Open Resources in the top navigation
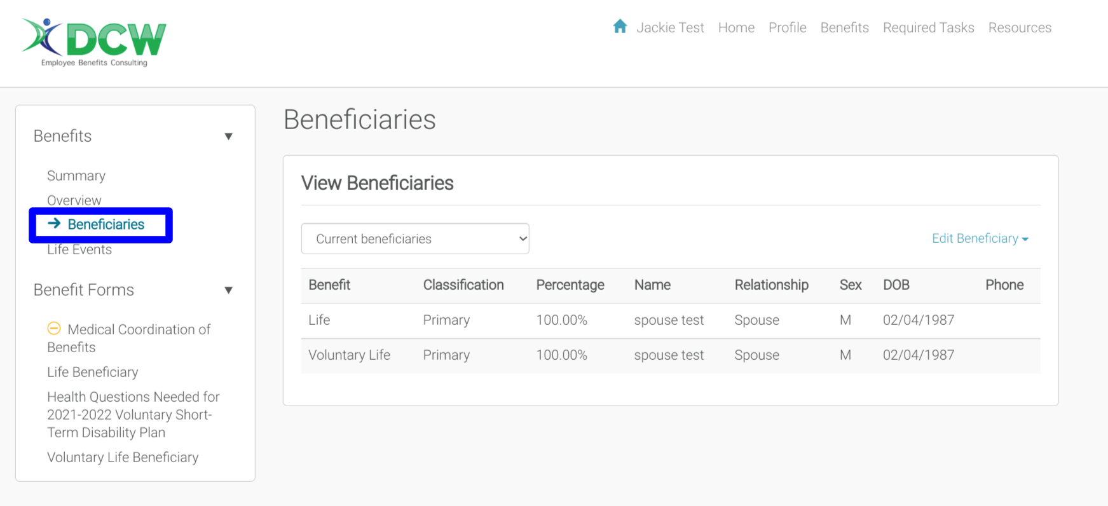 click(1020, 28)
